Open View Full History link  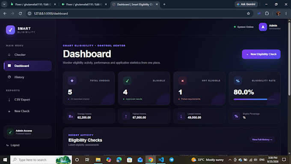[x=262, y=140]
